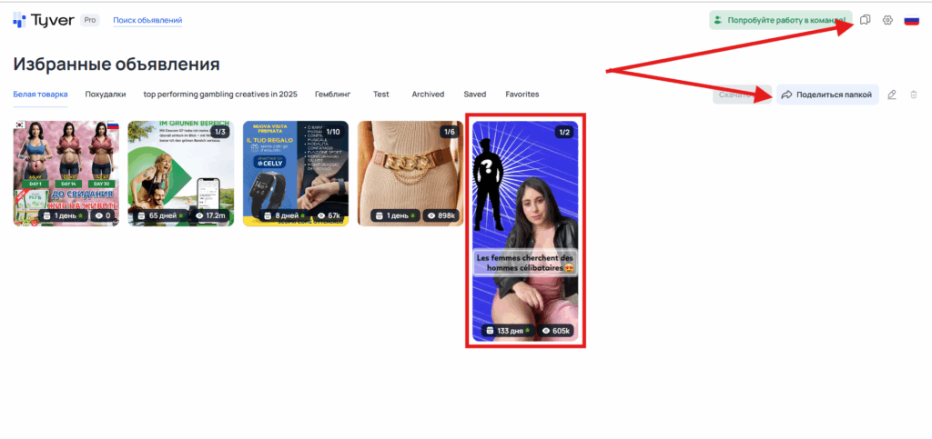Select the Похудалки folder tab

[106, 95]
